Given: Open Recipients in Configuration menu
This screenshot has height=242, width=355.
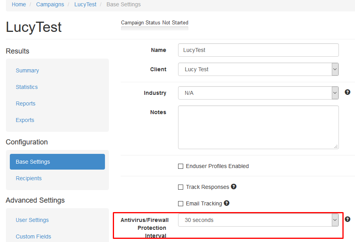Looking at the screenshot, I should [29, 178].
